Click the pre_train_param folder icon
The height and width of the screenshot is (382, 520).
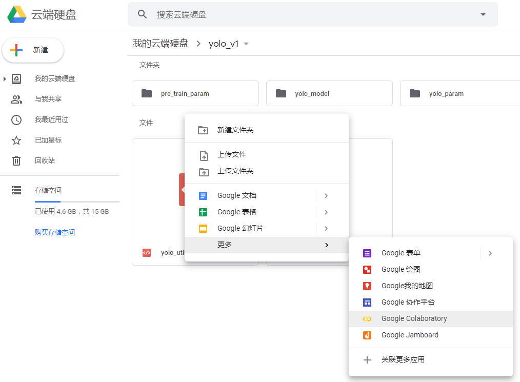[x=147, y=93]
